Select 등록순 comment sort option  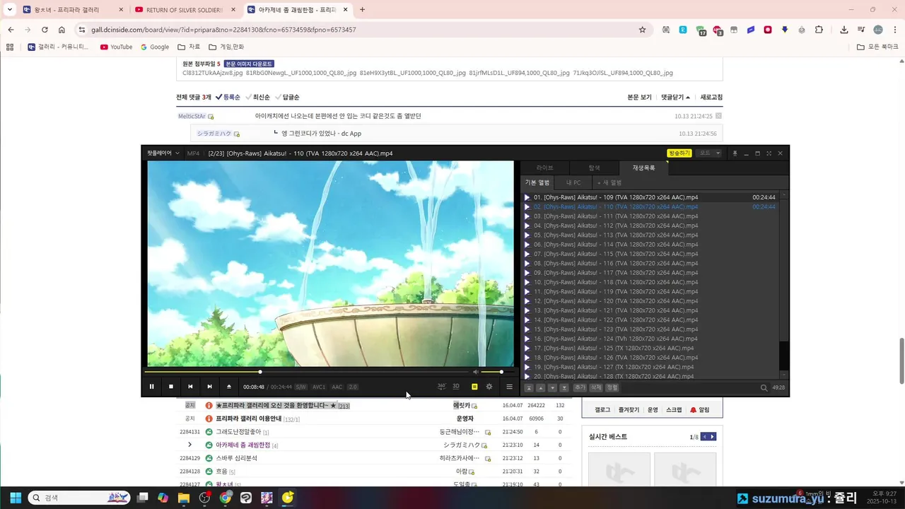click(228, 97)
